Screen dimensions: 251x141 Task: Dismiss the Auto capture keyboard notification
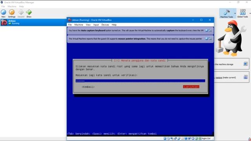(207, 30)
